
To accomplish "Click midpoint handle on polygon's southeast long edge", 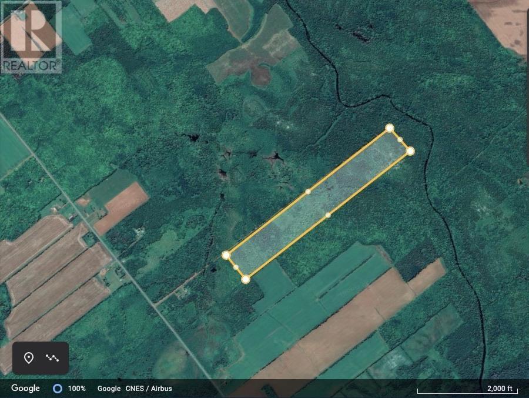I will (328, 215).
